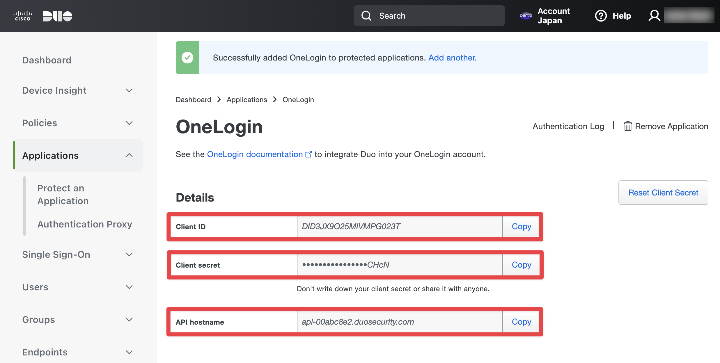Screen dimensions: 720x363
Task: Click the Client secret label
Action: point(198,265)
